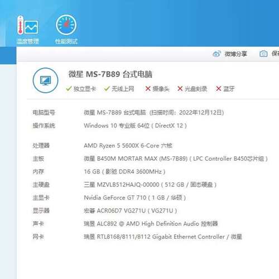Click the AMD Ryzen 5 5600X processor entry

(128, 146)
